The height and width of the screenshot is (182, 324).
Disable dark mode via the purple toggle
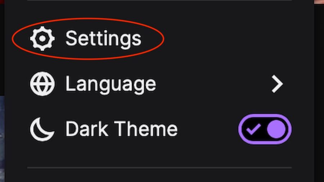265,129
